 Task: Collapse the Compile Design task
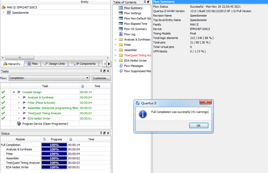14,92
